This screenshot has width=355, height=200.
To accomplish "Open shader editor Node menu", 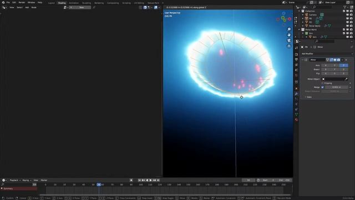I will tap(34, 7).
